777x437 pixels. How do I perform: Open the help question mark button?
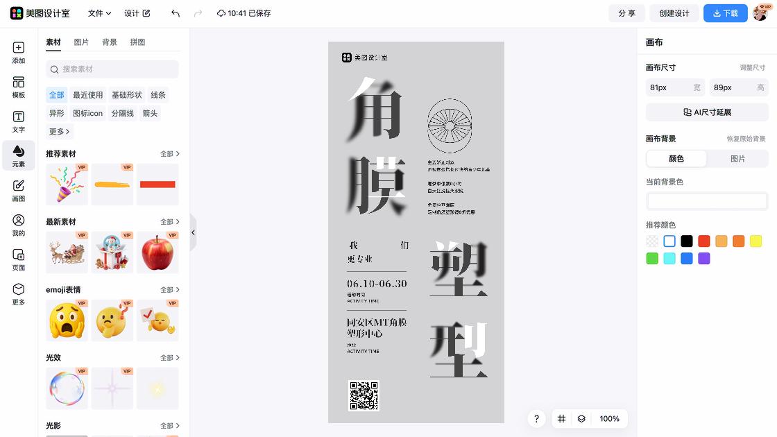pos(536,419)
